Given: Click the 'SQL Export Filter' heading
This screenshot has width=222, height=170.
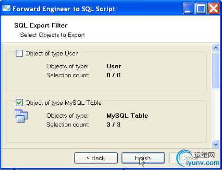Looking at the screenshot, I should (x=41, y=25).
